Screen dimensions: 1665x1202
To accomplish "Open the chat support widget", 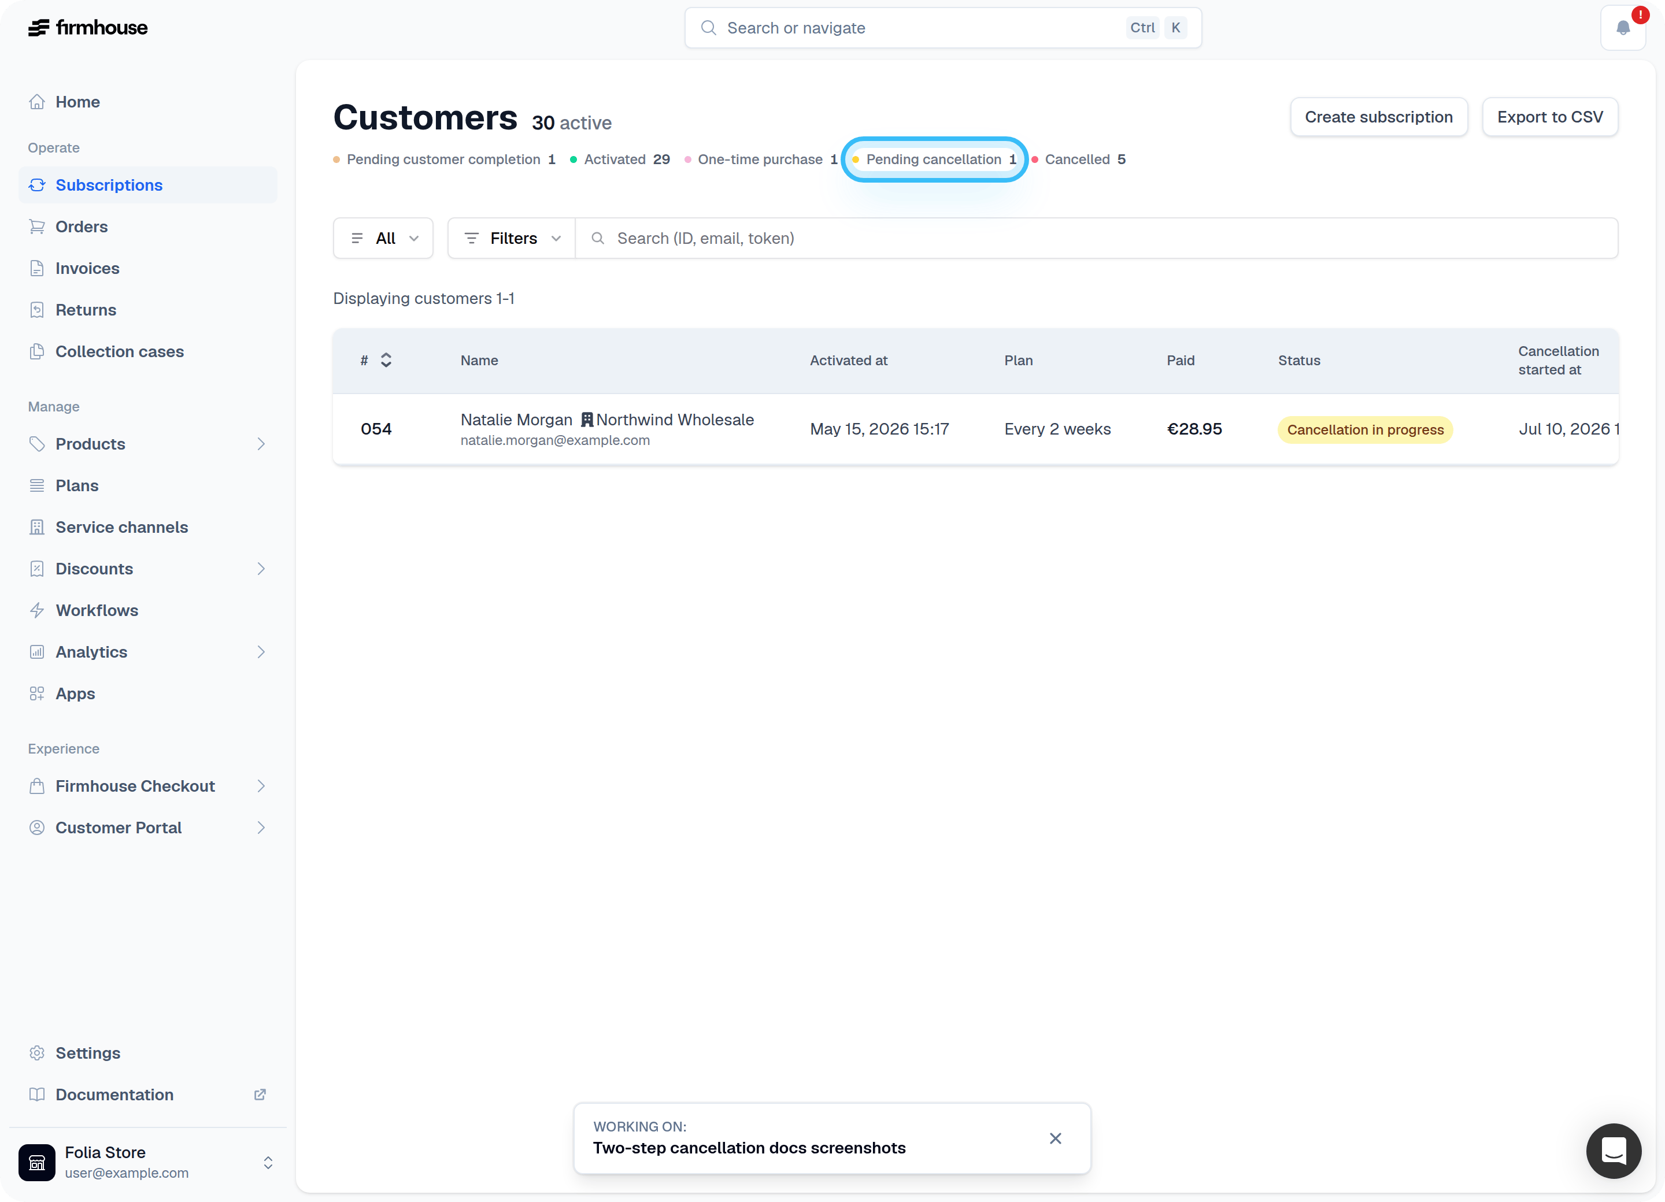I will tap(1614, 1151).
